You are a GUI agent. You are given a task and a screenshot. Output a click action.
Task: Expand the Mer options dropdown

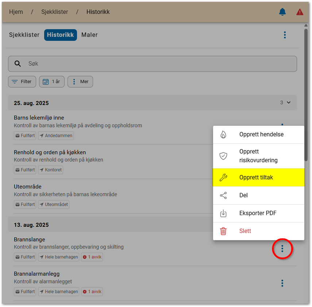click(80, 82)
